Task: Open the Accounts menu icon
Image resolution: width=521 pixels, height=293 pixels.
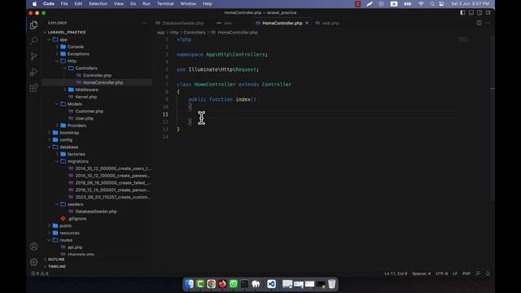Action: 33,247
